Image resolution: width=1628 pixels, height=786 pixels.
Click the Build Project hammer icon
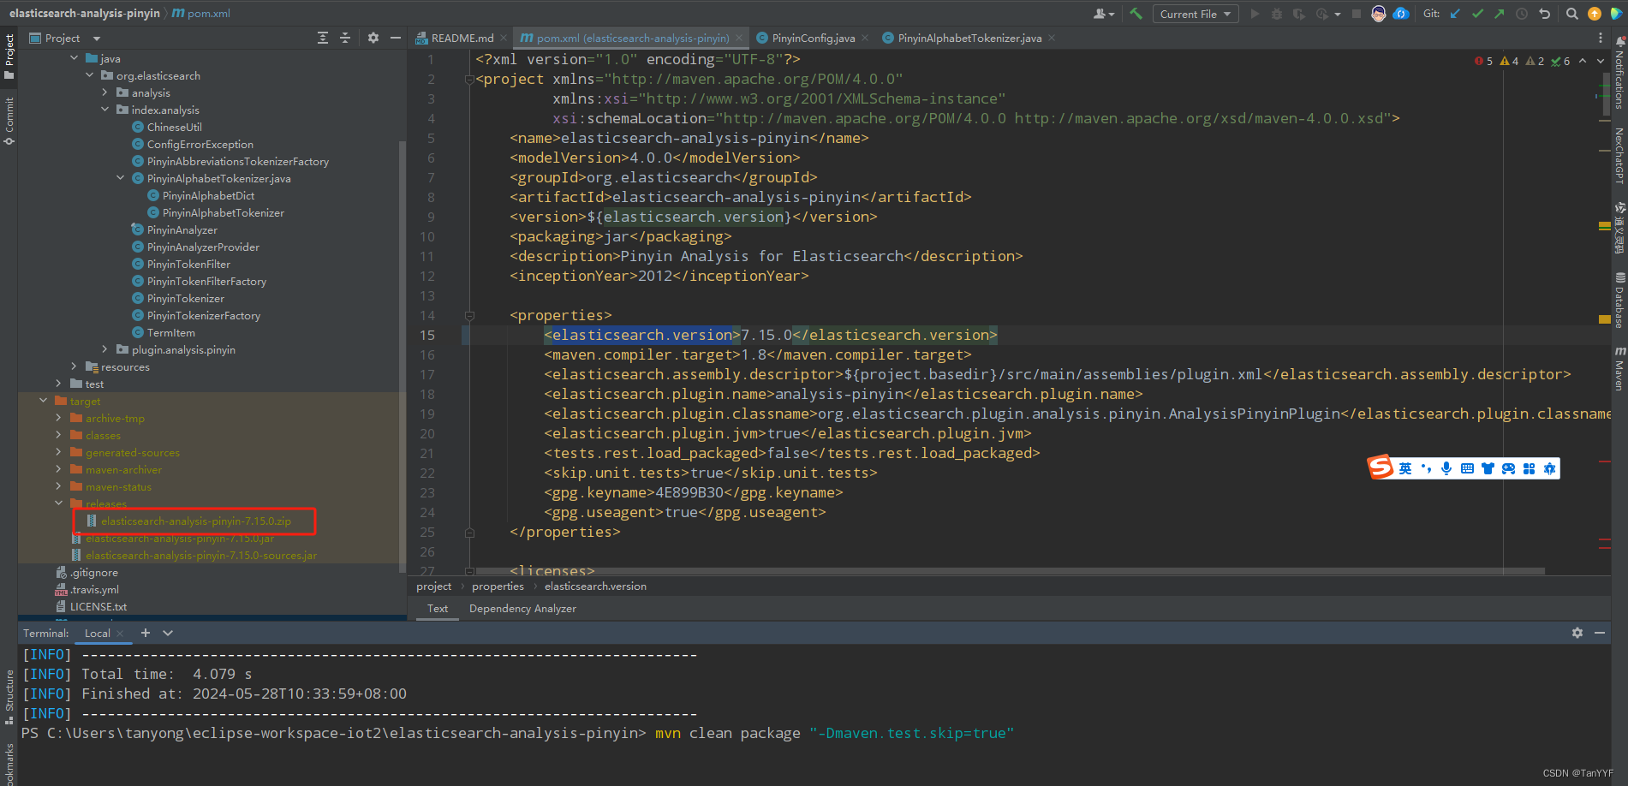point(1136,14)
